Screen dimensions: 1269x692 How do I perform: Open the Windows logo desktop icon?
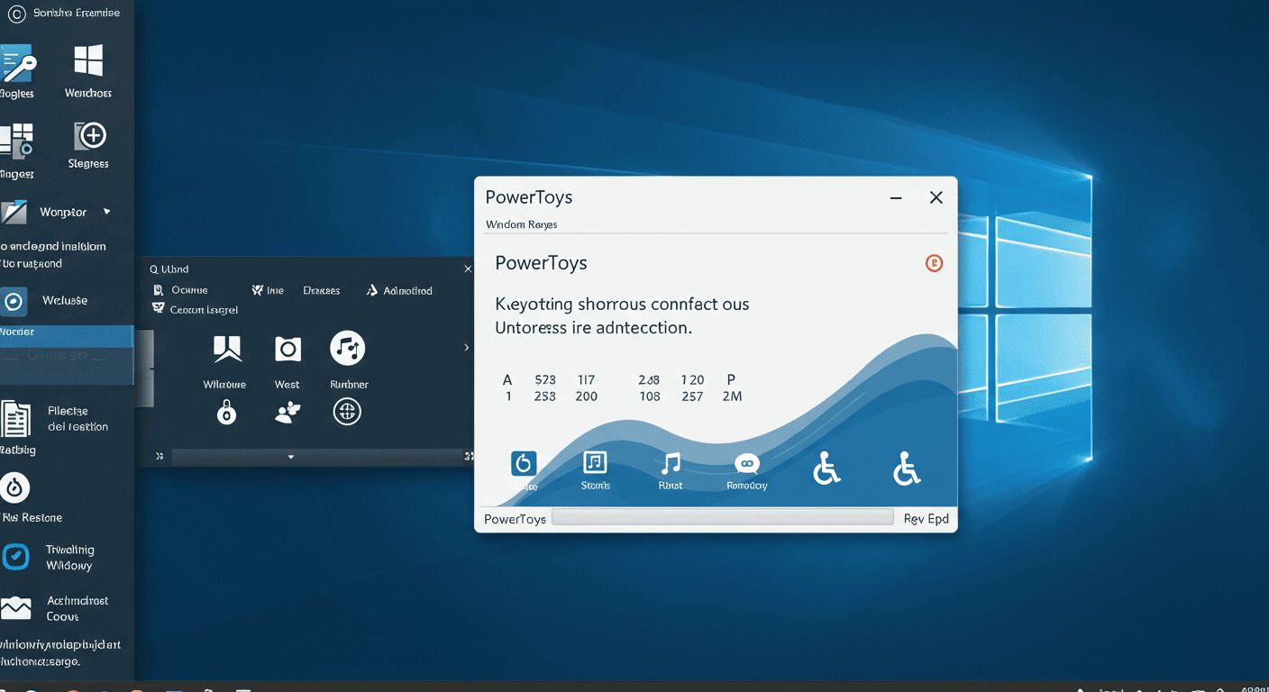pyautogui.click(x=88, y=60)
